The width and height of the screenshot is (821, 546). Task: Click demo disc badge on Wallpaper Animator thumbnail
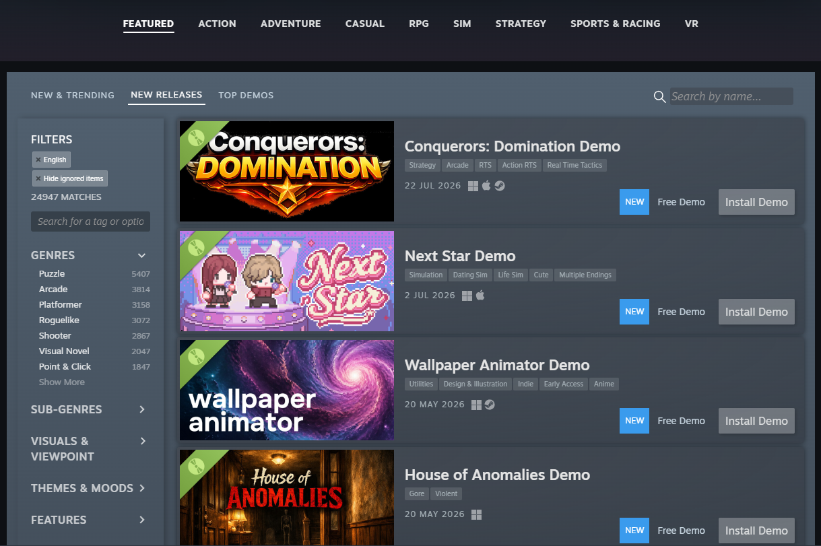[x=196, y=356]
